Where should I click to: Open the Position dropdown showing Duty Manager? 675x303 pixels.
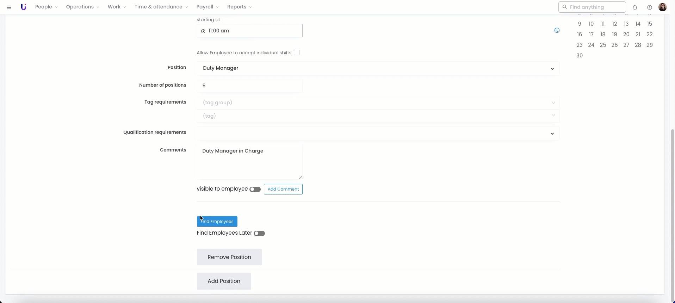pos(378,68)
